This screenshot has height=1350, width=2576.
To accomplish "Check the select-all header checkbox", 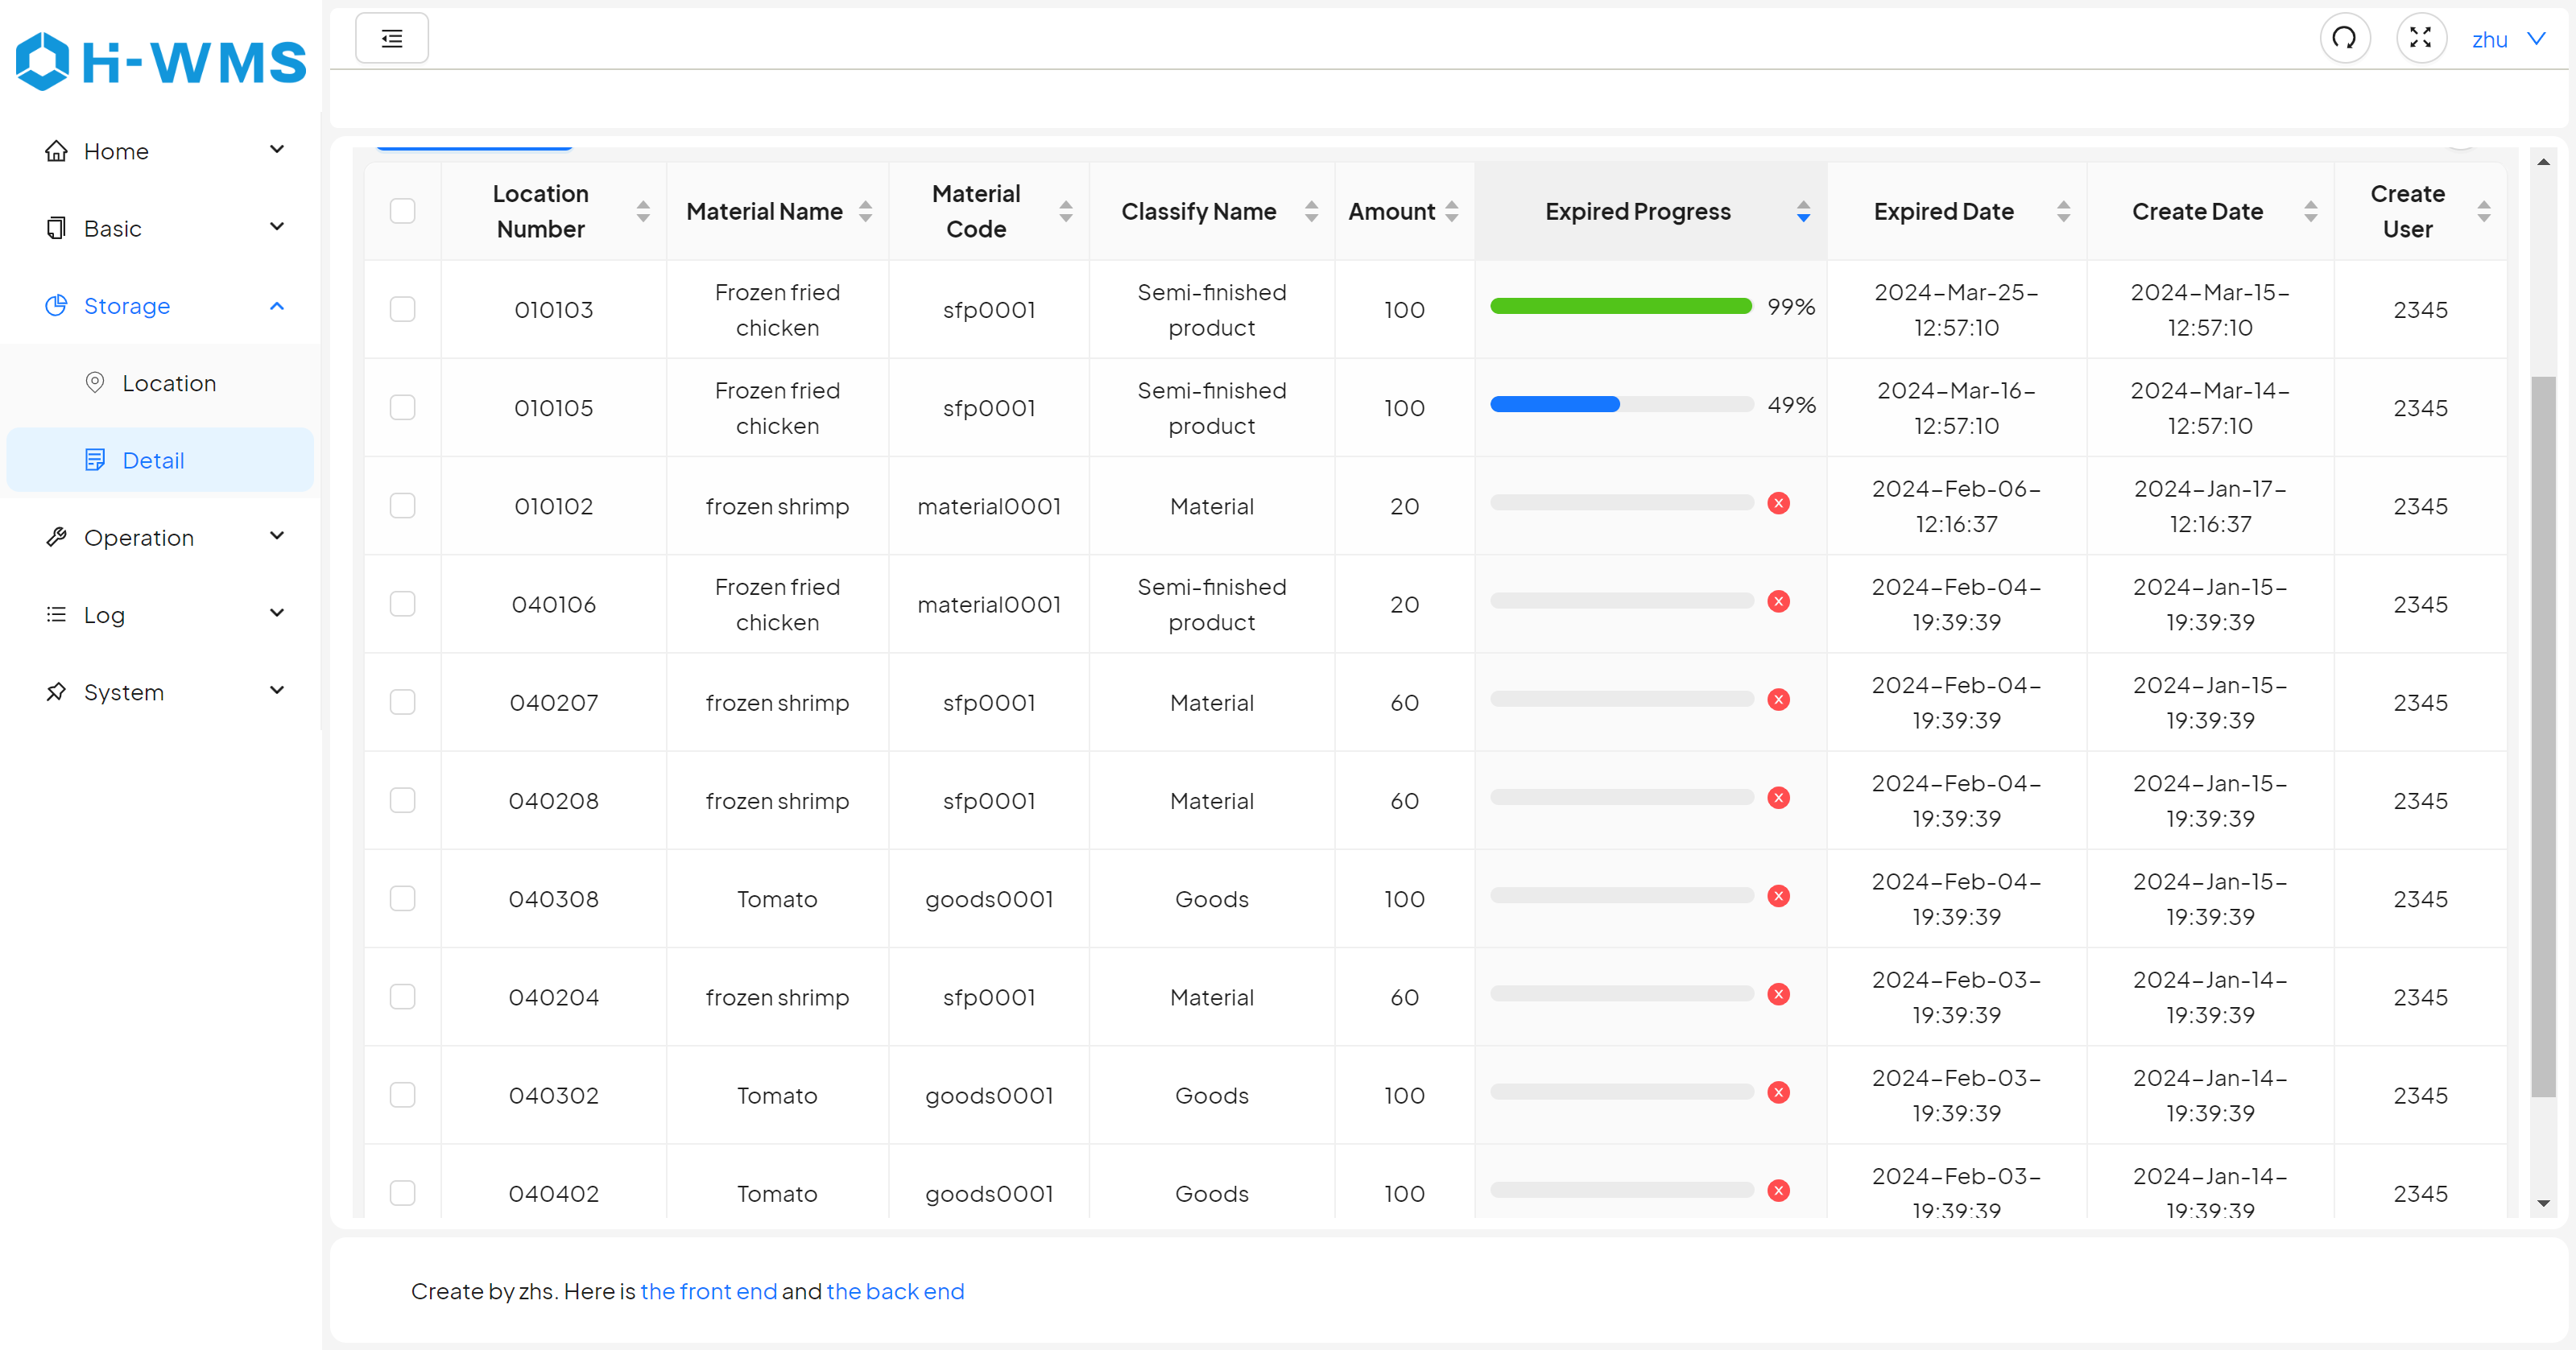I will (x=402, y=211).
